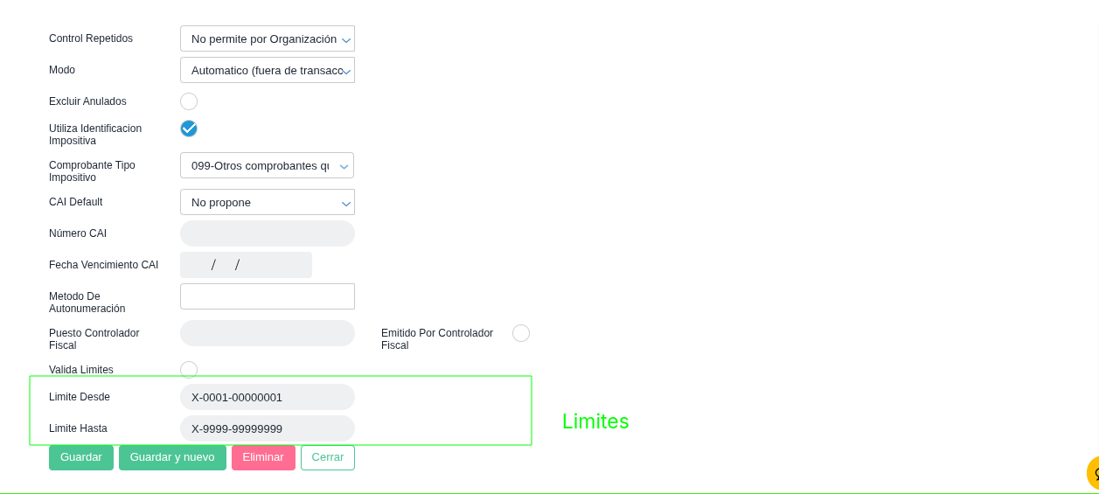Viewport: 1099px width, 494px height.
Task: Click the Fecha Vencimiento CAI date field
Action: coord(246,265)
